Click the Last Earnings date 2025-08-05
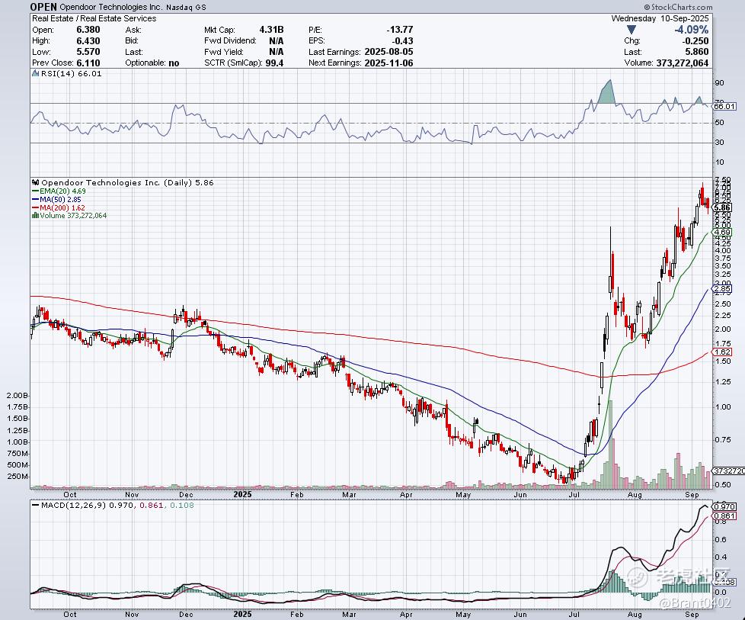745x620 pixels. (x=388, y=52)
